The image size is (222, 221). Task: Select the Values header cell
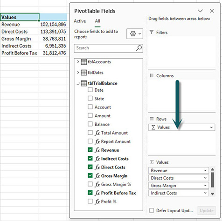(20, 17)
